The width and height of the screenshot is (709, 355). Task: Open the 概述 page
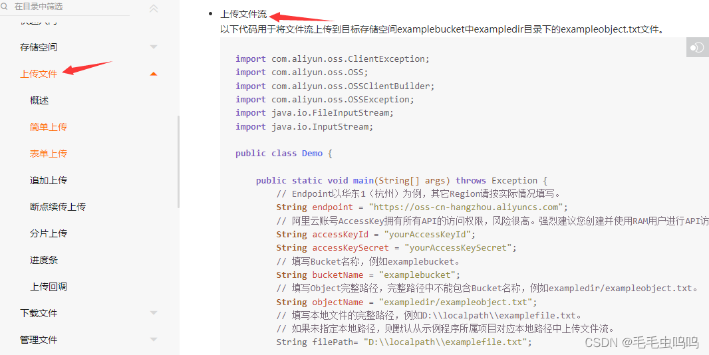point(39,100)
